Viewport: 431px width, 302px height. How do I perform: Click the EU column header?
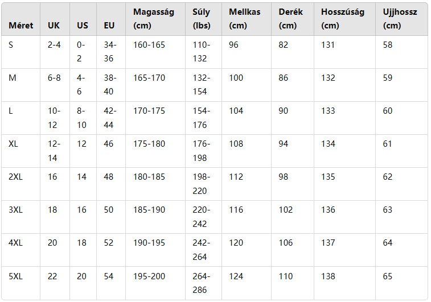point(109,26)
